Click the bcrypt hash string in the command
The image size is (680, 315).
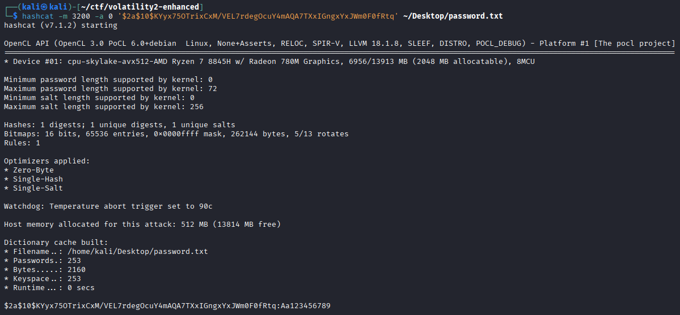tap(257, 16)
